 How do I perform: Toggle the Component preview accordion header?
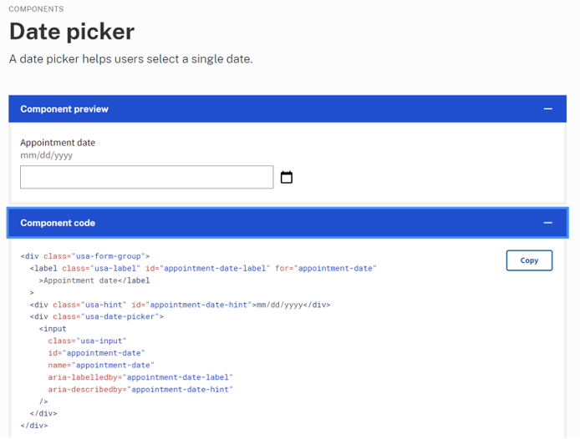tap(287, 109)
